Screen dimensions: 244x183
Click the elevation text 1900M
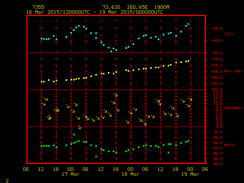(162, 7)
